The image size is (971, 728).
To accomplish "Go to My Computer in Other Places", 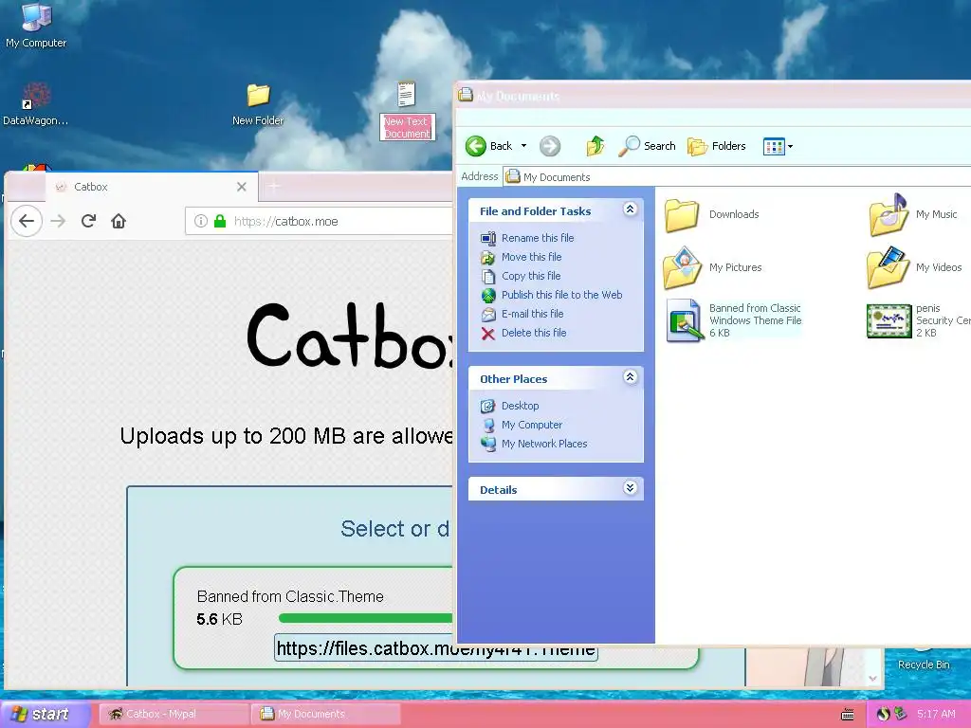I will [531, 425].
